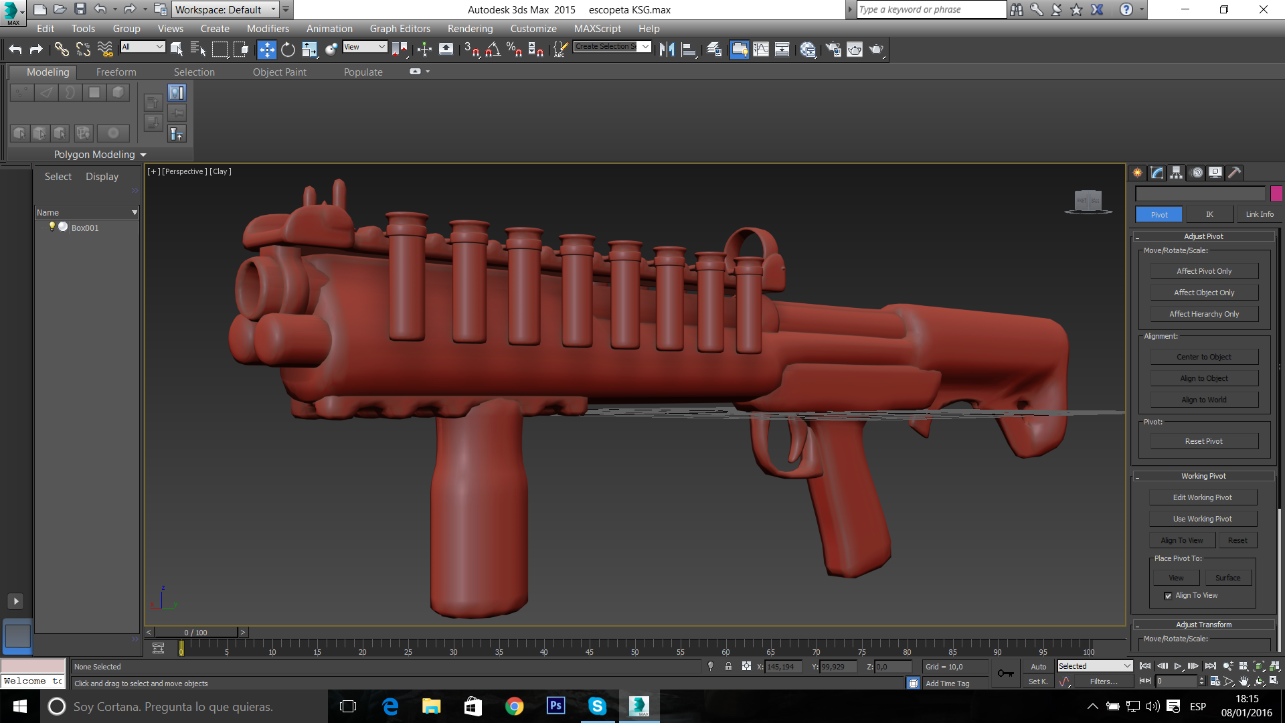Screen dimensions: 1285x723
Task: Click the pink object color swatch
Action: click(x=1276, y=193)
